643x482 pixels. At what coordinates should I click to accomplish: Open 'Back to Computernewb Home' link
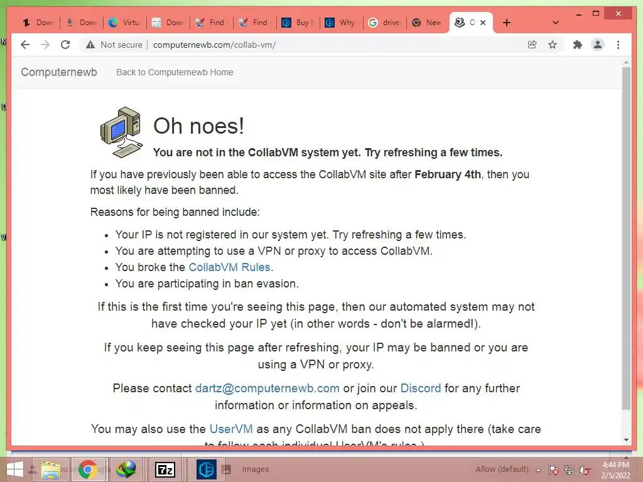175,72
